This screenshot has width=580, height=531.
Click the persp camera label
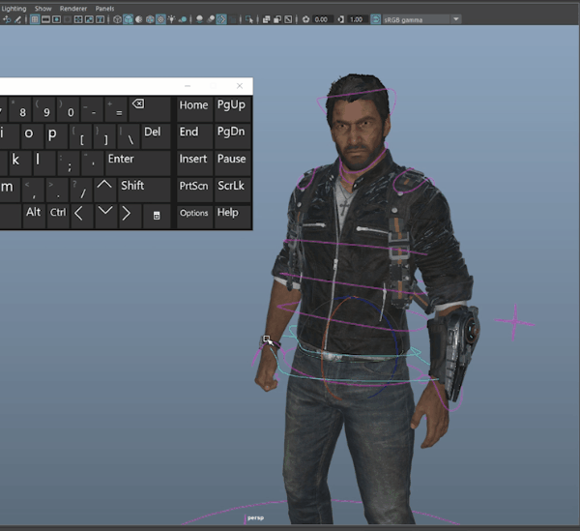coord(255,517)
